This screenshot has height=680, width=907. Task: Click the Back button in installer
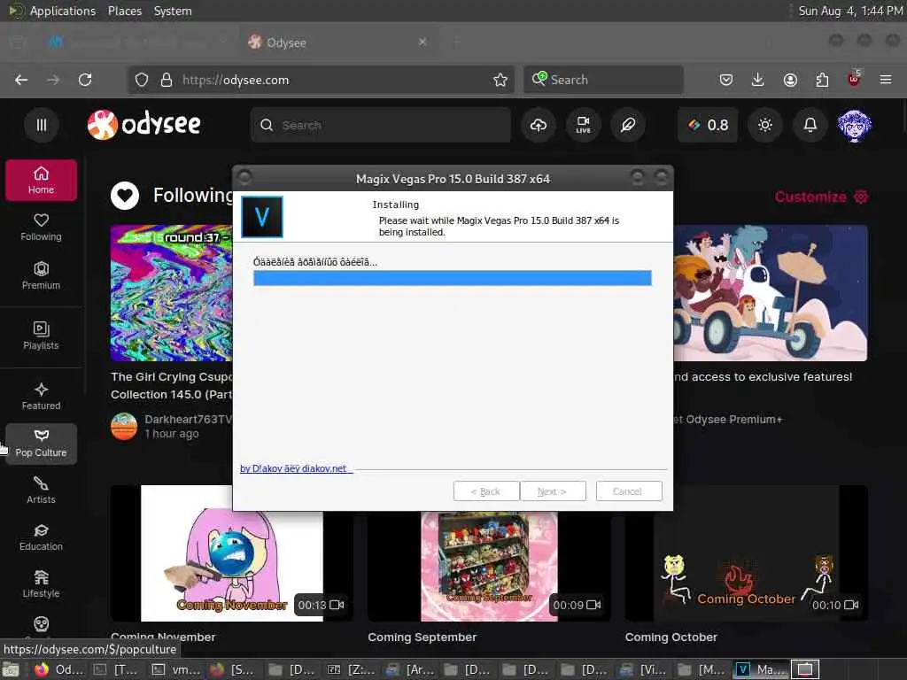[x=486, y=491]
